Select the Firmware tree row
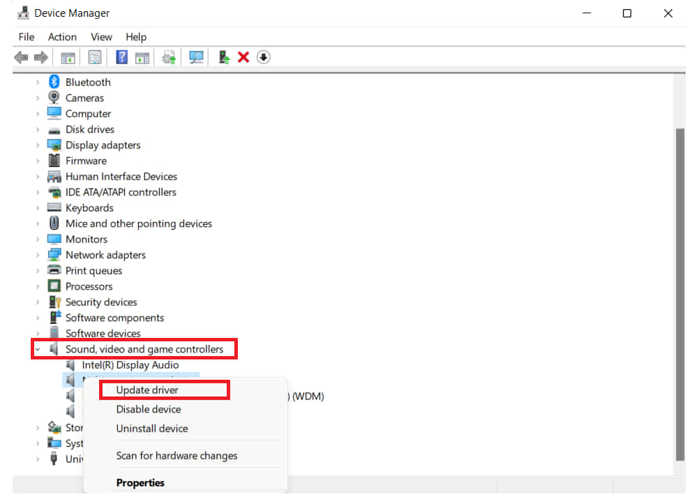 point(86,161)
